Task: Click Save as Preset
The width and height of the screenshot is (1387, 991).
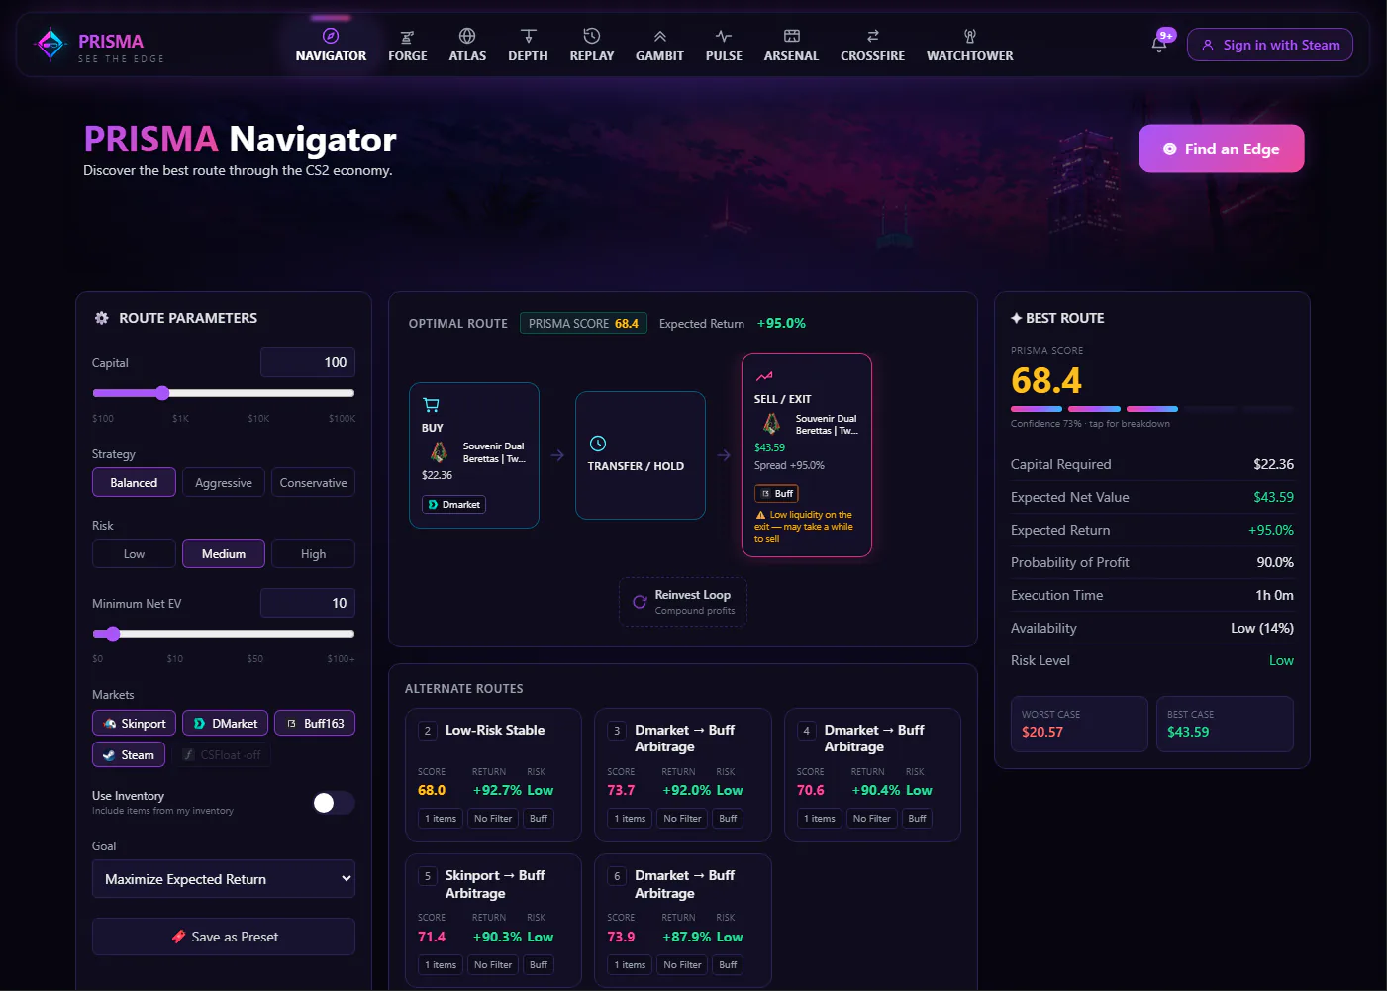Action: 224,937
